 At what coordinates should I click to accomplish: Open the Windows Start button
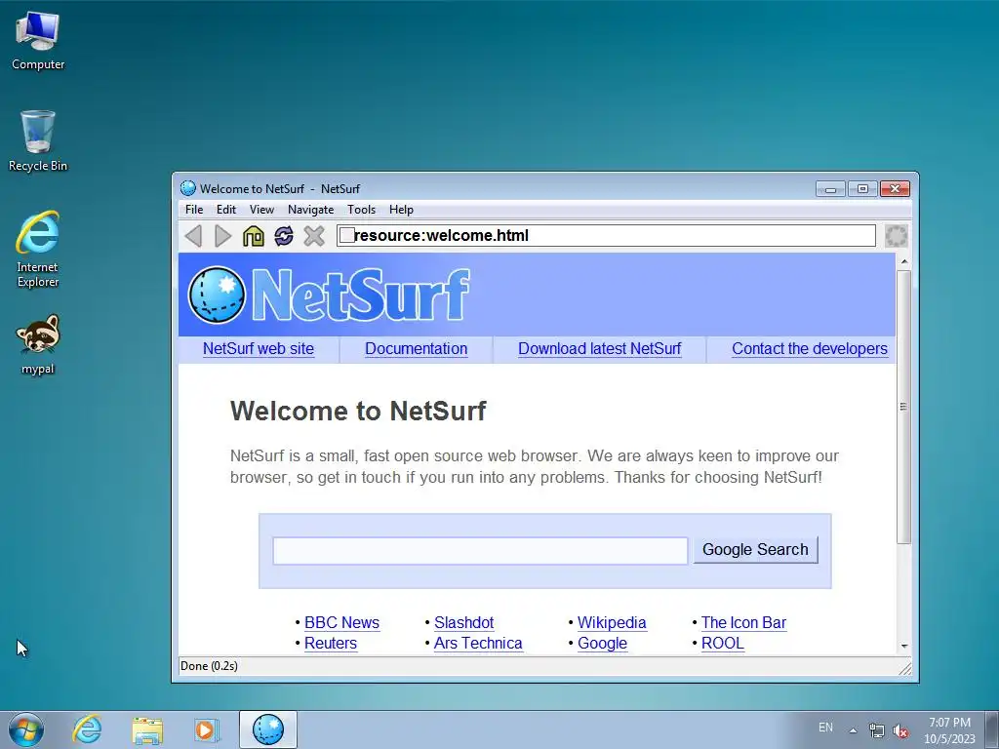coord(26,729)
